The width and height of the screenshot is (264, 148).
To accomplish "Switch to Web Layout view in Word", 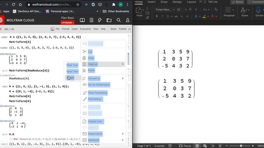I will [x=205, y=146].
